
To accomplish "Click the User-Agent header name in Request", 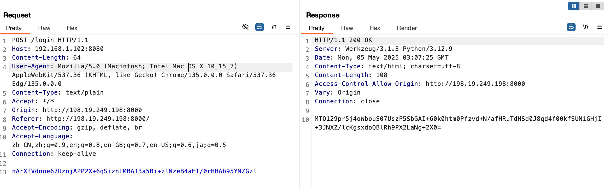I will 31,66.
